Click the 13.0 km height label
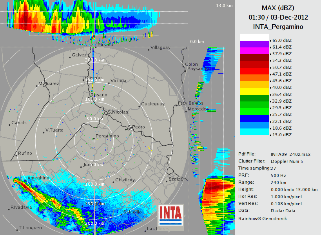The width and height of the screenshot is (321, 235). tap(224, 5)
